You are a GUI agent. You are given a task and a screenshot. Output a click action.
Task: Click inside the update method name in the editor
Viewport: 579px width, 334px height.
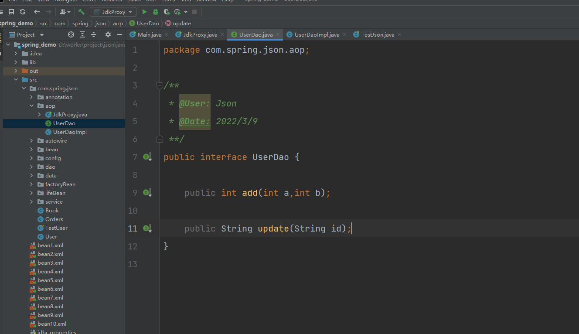pyautogui.click(x=273, y=228)
